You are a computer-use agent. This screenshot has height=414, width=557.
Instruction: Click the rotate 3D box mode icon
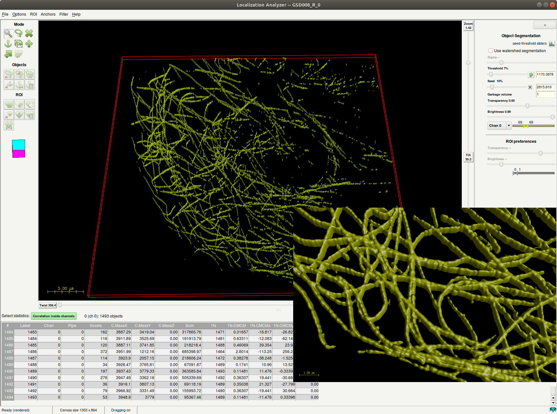19,44
